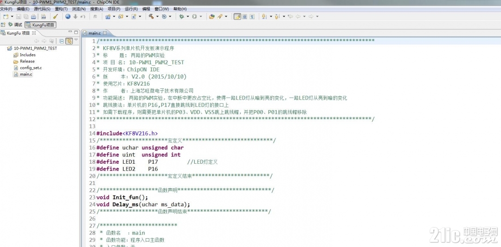Screen dimensions: 501x247
Task: Select the Release folder in tree
Action: tap(24, 61)
